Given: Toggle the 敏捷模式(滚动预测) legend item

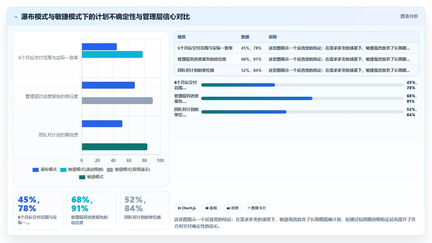Looking at the screenshot, I should point(82,170).
